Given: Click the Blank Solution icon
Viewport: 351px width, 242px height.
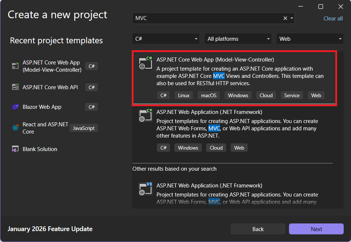Looking at the screenshot, I should click(15, 149).
